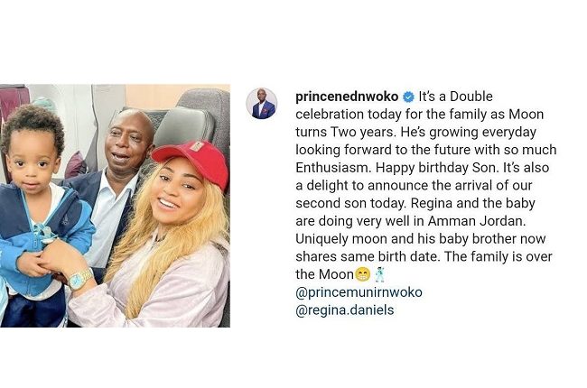Open the family photo on the plane

(x=115, y=206)
